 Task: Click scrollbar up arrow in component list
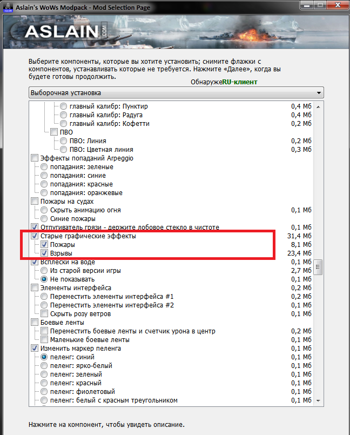pyautogui.click(x=318, y=107)
